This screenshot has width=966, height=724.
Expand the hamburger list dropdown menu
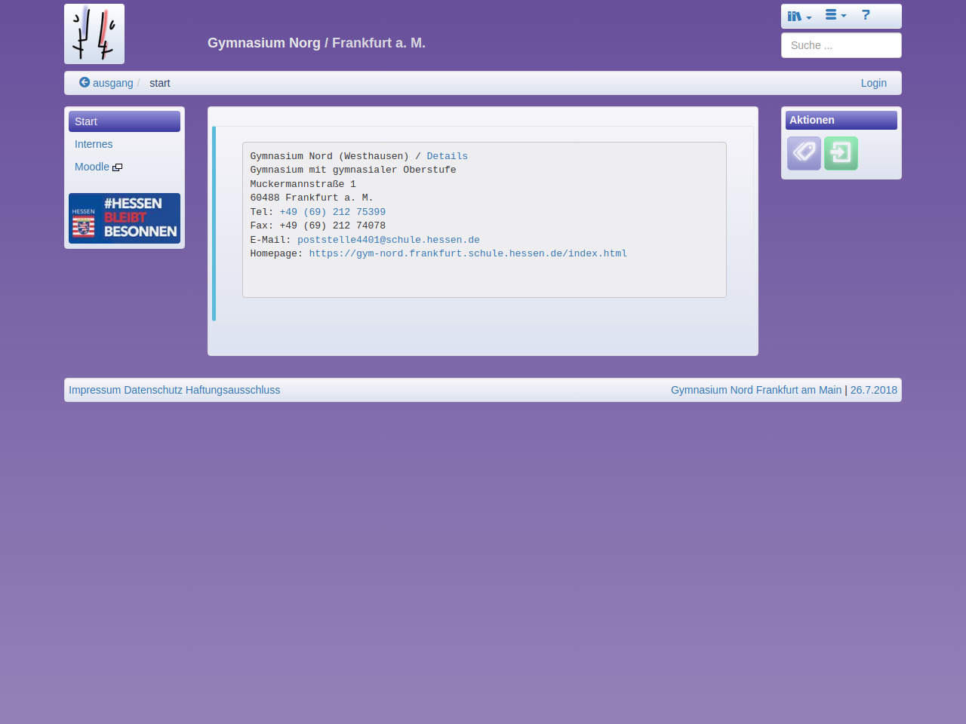tap(835, 15)
